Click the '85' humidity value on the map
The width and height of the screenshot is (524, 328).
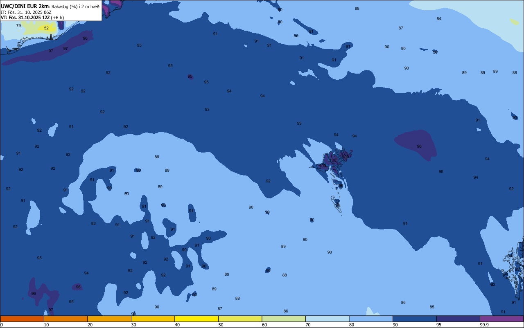(432, 307)
